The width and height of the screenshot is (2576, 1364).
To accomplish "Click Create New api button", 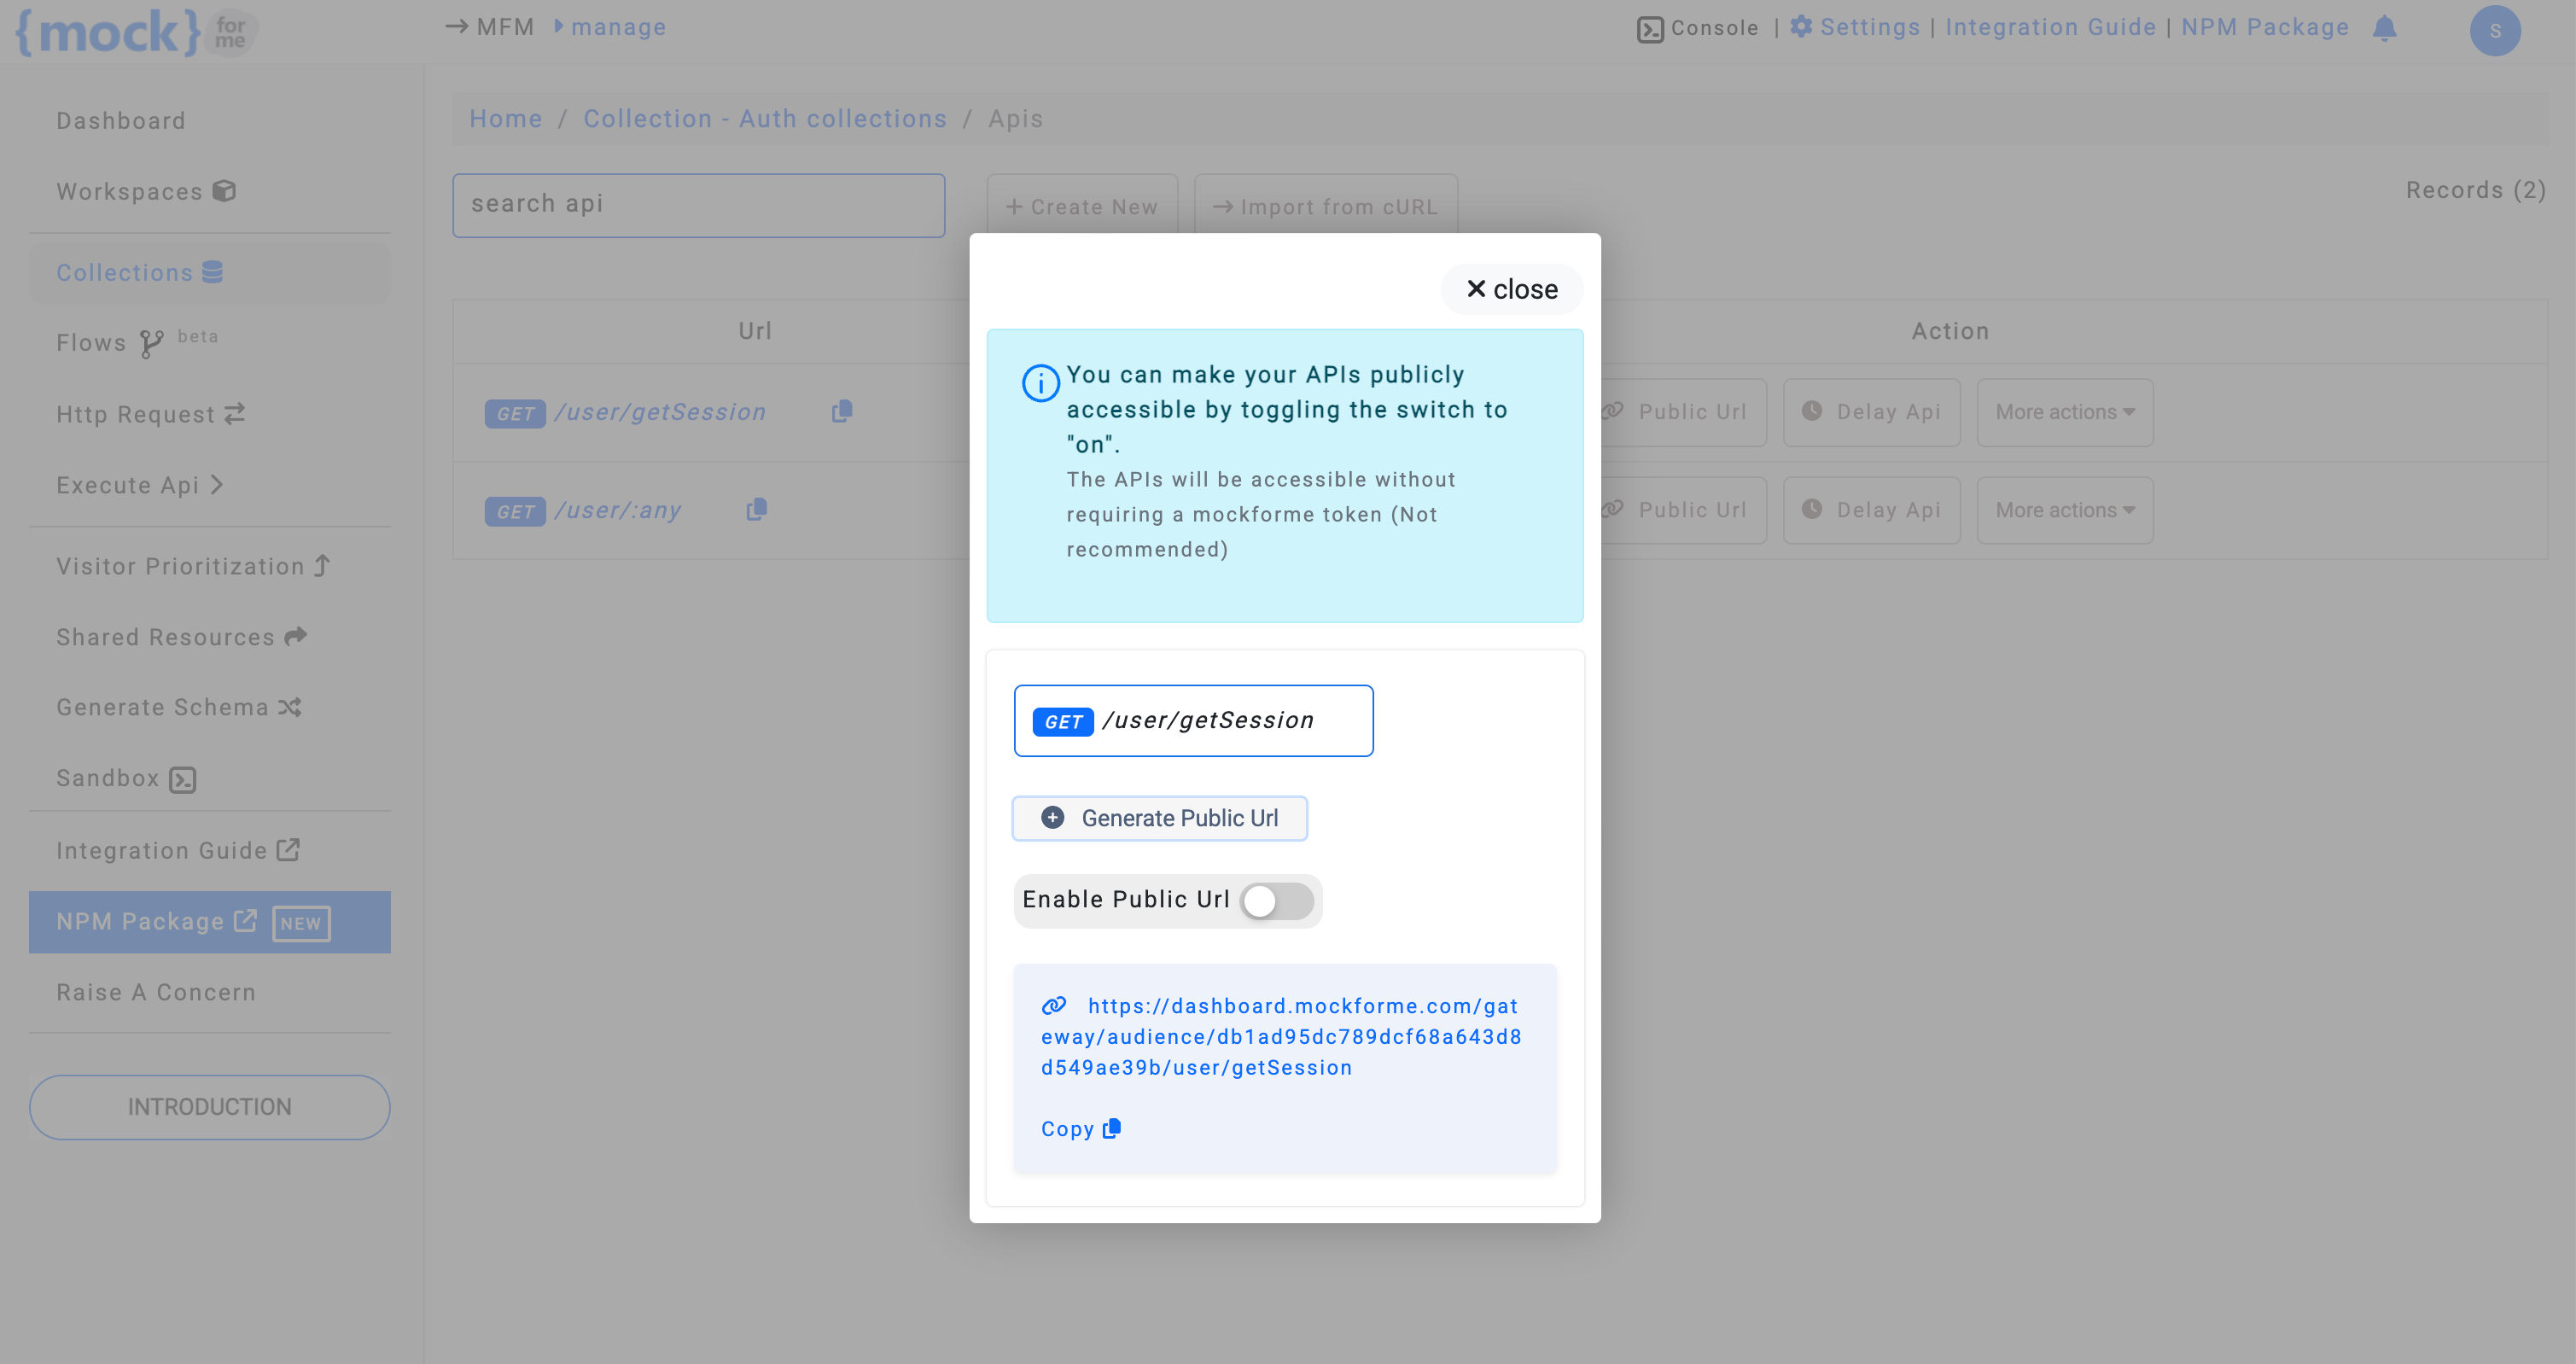I will [1082, 207].
